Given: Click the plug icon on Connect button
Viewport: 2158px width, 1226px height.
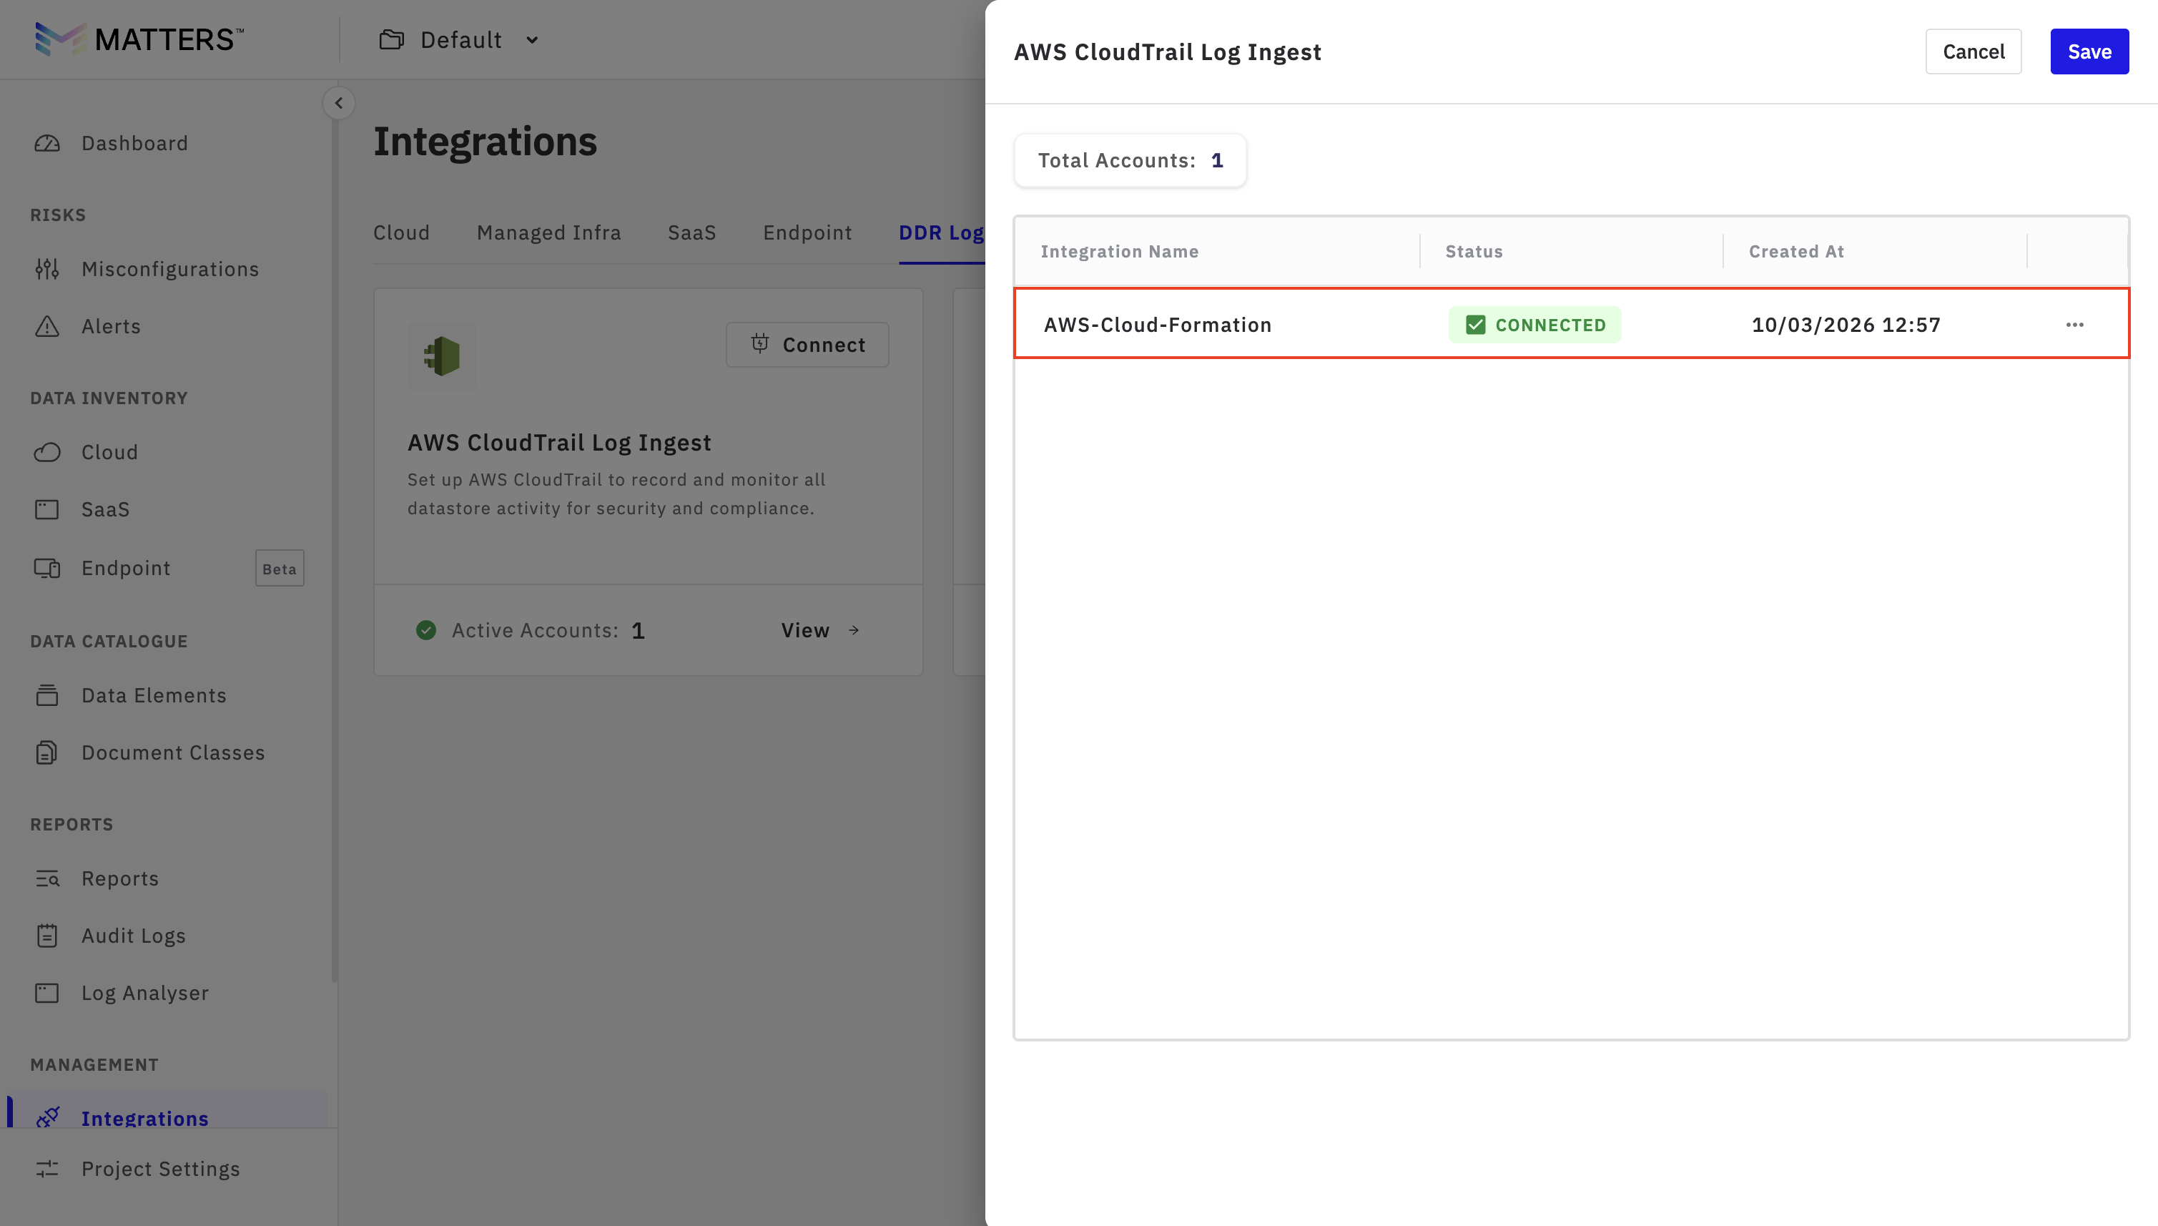Looking at the screenshot, I should (760, 343).
